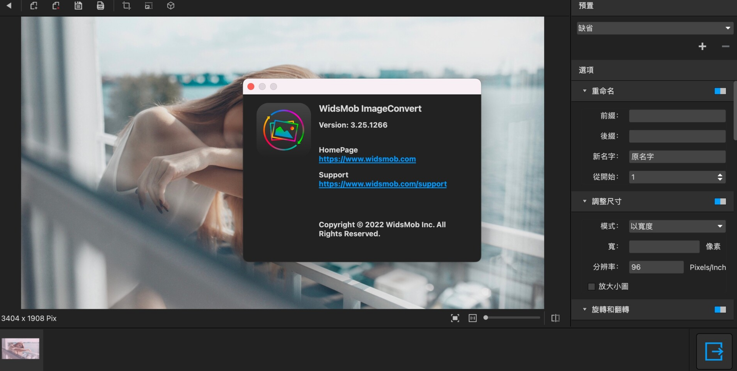Click the Copyright 2022 WidsMob text
737x371 pixels.
(382, 229)
